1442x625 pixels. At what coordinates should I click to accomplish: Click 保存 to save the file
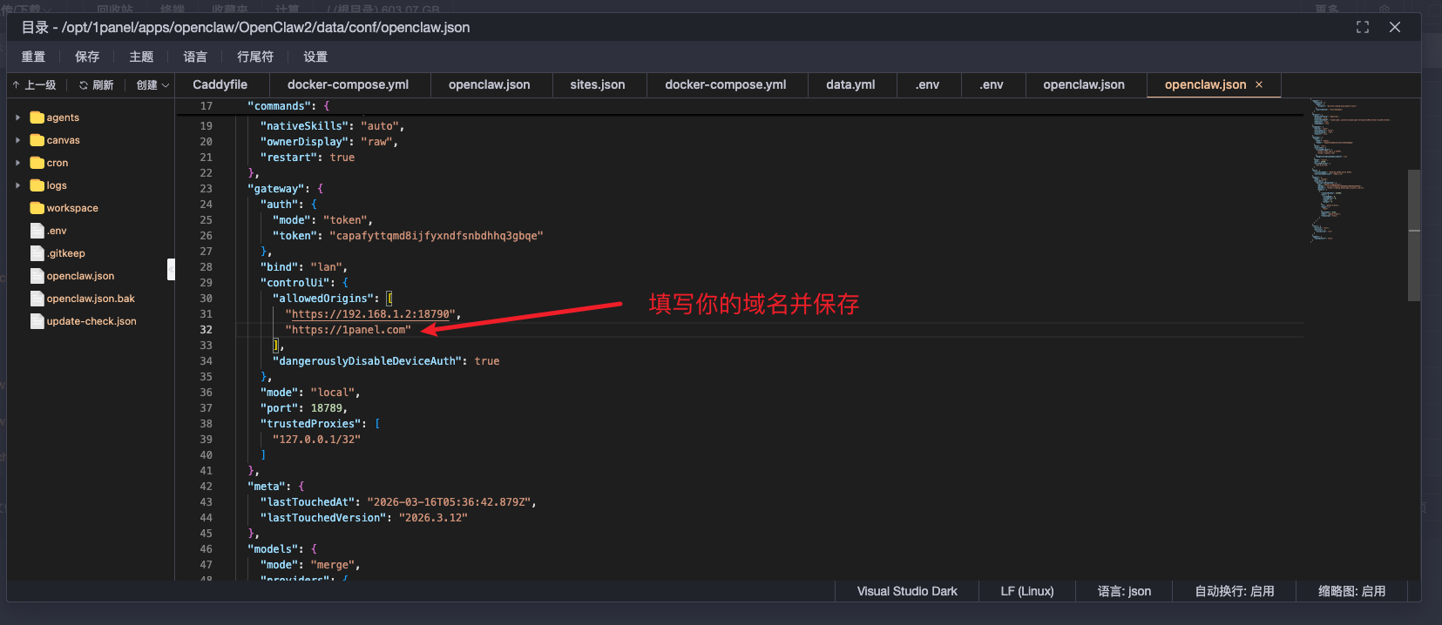coord(87,57)
